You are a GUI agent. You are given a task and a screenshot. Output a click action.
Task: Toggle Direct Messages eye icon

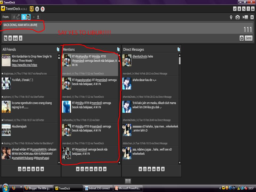point(154,169)
